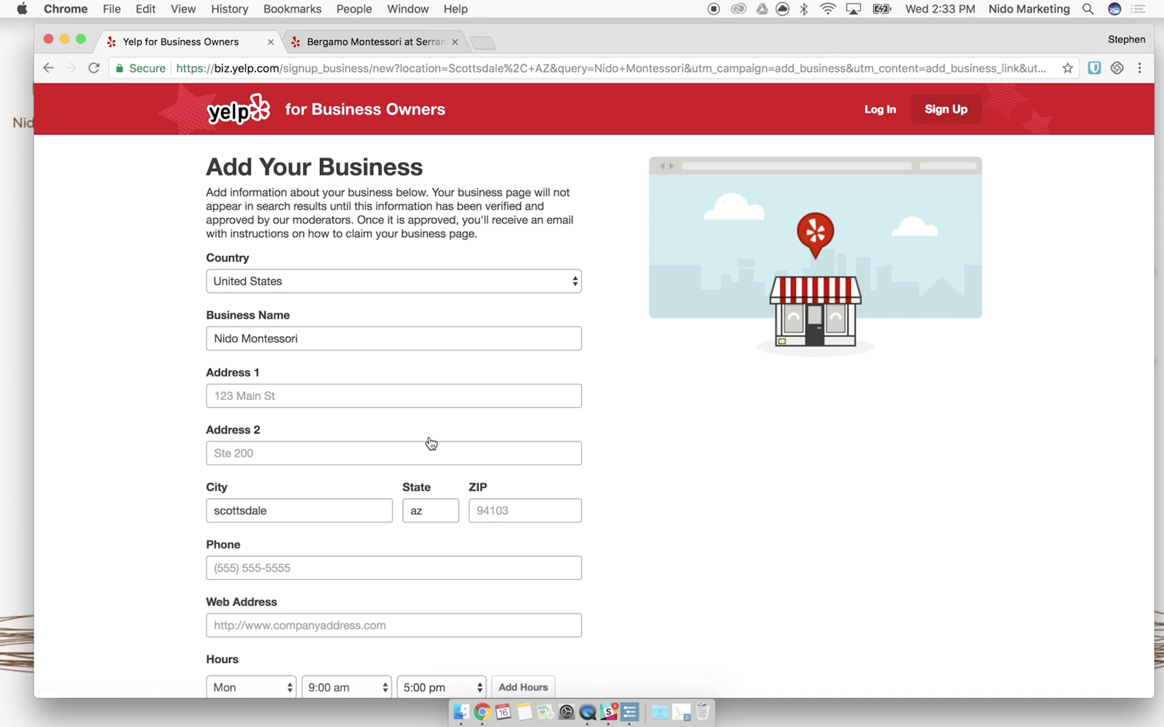1164x727 pixels.
Task: Open the Finder icon in the Dock
Action: (461, 712)
